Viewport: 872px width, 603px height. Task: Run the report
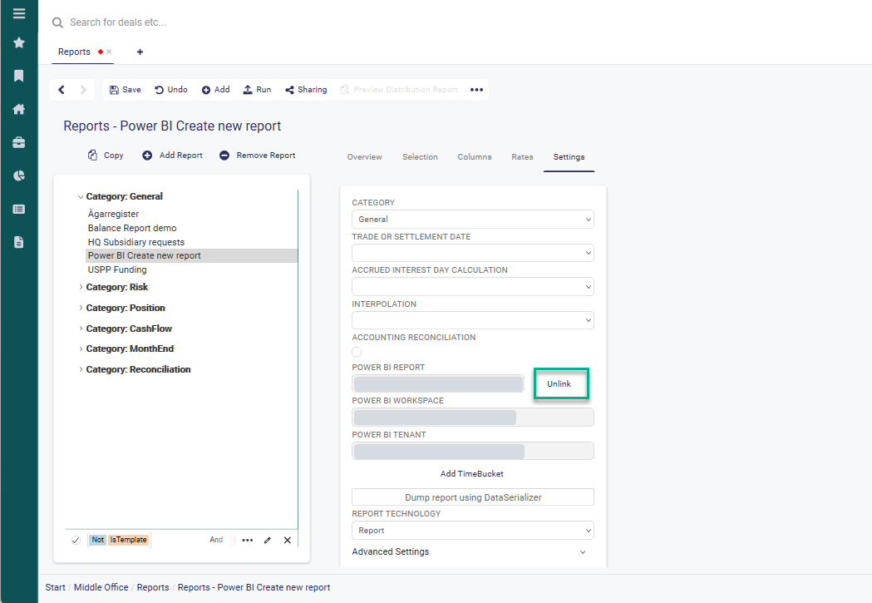tap(257, 90)
